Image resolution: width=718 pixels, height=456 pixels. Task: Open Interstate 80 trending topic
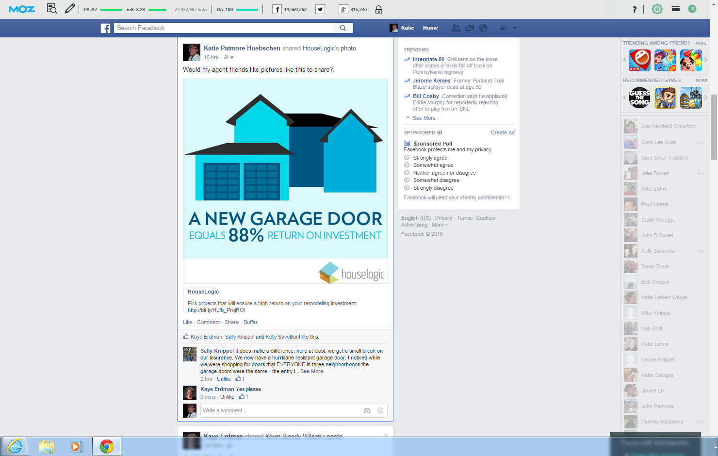(x=428, y=59)
